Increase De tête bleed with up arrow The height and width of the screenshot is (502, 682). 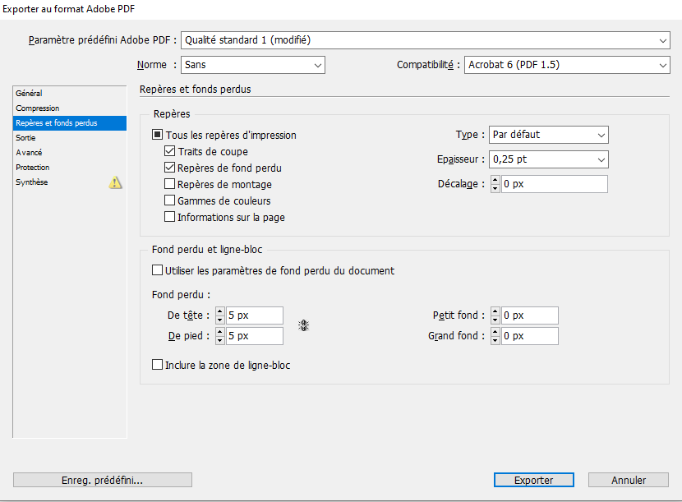pyautogui.click(x=219, y=311)
